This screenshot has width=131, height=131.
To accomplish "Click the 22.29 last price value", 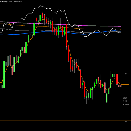I will pyautogui.click(x=125, y=98).
